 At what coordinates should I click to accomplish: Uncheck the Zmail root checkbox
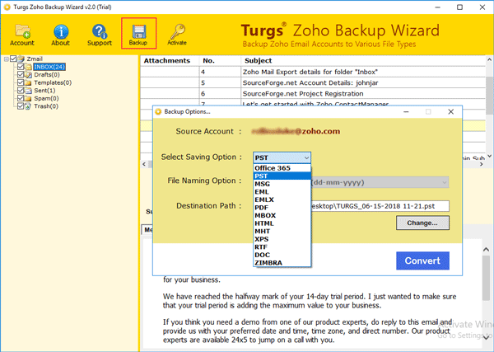pyautogui.click(x=13, y=59)
